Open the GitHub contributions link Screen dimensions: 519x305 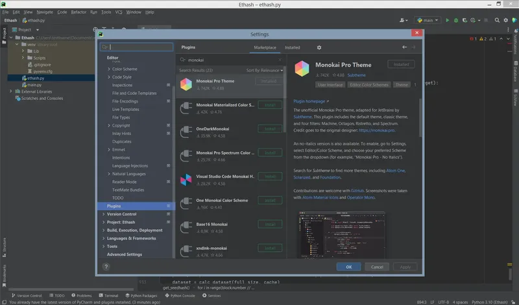point(357,191)
